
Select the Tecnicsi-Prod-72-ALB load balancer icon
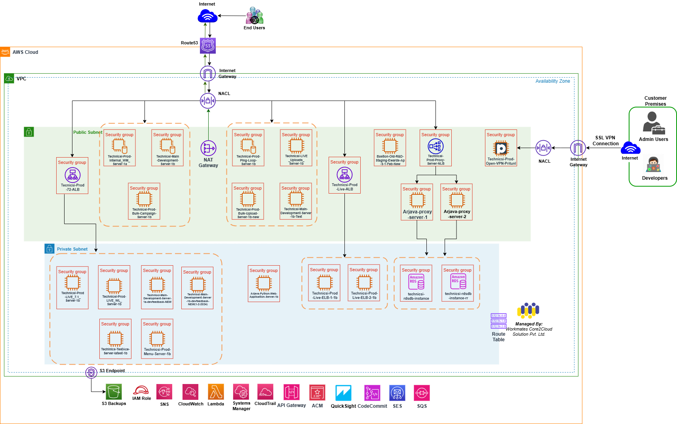tap(72, 175)
